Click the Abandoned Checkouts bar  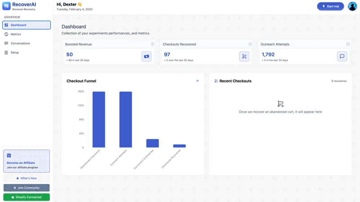99,119
